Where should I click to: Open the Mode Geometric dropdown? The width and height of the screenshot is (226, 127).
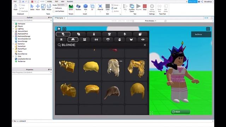point(62,5)
